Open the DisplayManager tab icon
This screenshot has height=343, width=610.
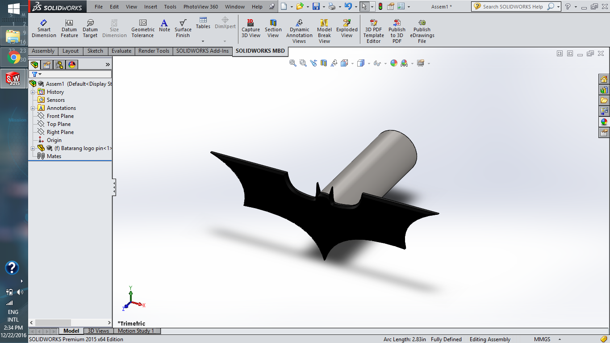click(72, 64)
